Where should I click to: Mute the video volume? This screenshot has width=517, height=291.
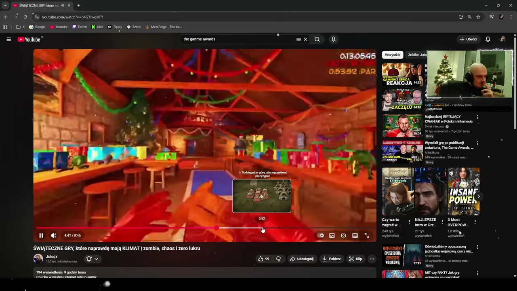pos(54,235)
